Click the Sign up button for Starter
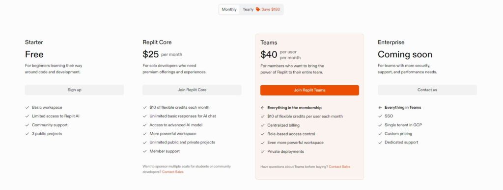This screenshot has width=503, height=190. tap(75, 90)
